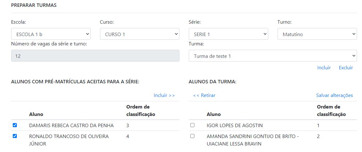Click Ordem de classificação header in turma table

tap(331, 110)
